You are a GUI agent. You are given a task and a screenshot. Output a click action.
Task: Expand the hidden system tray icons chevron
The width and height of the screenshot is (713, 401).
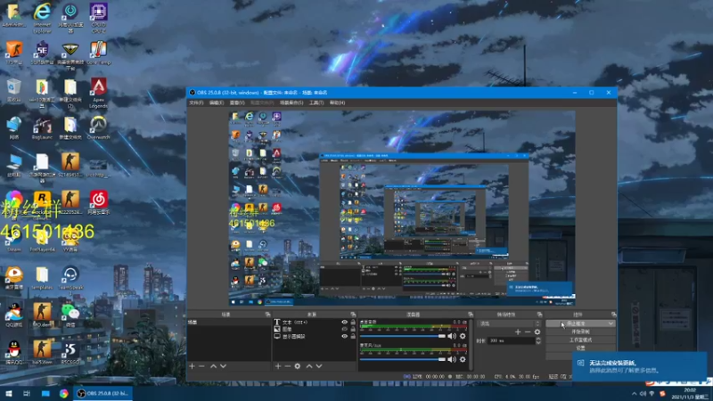pyautogui.click(x=635, y=394)
